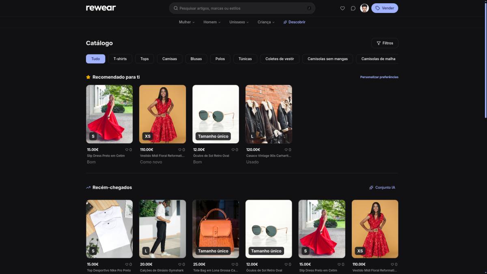Open messages via the chat bubble icon
Screen dimensions: 487x274
353,8
